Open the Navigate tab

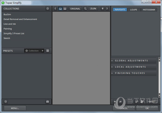coord(120,10)
